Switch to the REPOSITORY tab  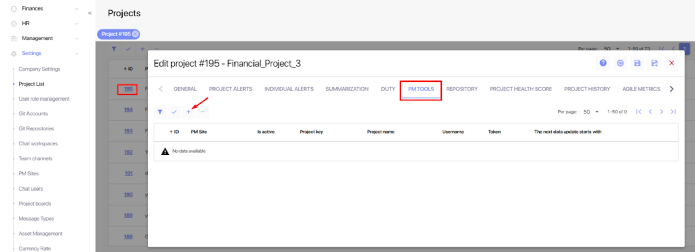[462, 89]
